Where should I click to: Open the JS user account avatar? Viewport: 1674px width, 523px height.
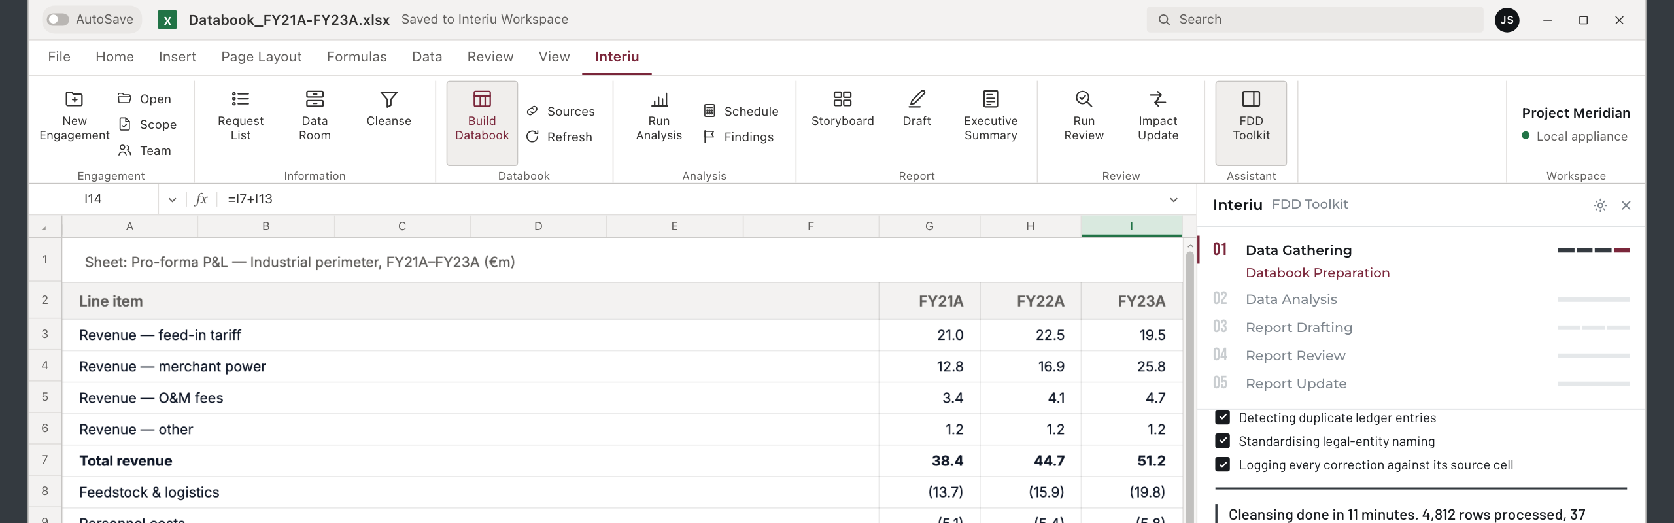(x=1507, y=20)
